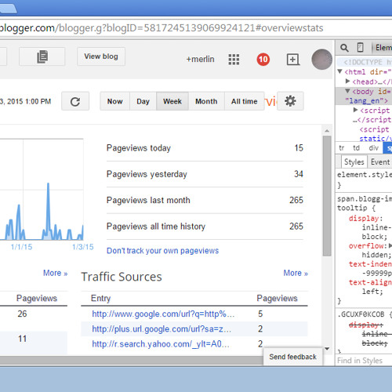
Task: Open the r.search.yahoo.com traffic source link
Action: coord(161,344)
